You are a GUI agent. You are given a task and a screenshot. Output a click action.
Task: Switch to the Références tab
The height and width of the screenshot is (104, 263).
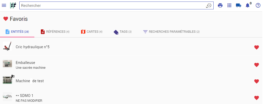point(55,32)
